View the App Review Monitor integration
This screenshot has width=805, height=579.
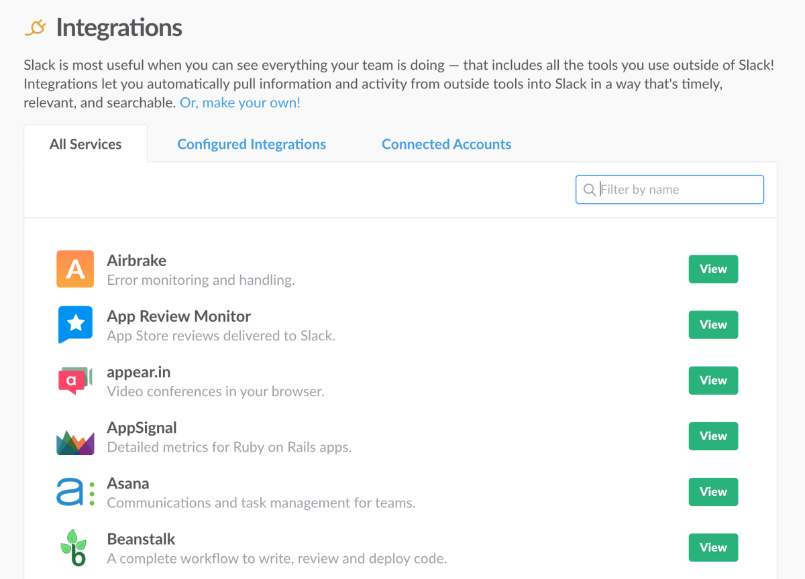[713, 324]
